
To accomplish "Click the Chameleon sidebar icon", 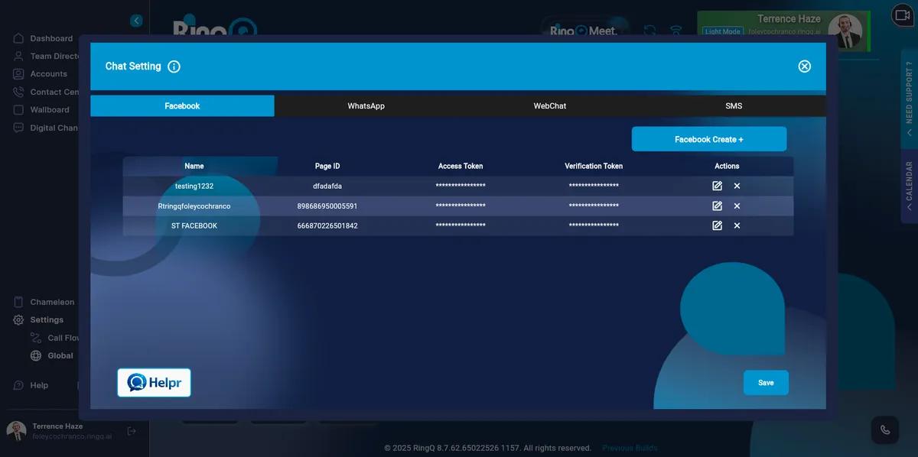I will [18, 302].
